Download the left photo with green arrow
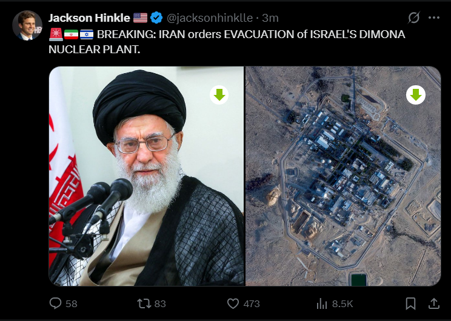This screenshot has width=451, height=321. click(219, 95)
